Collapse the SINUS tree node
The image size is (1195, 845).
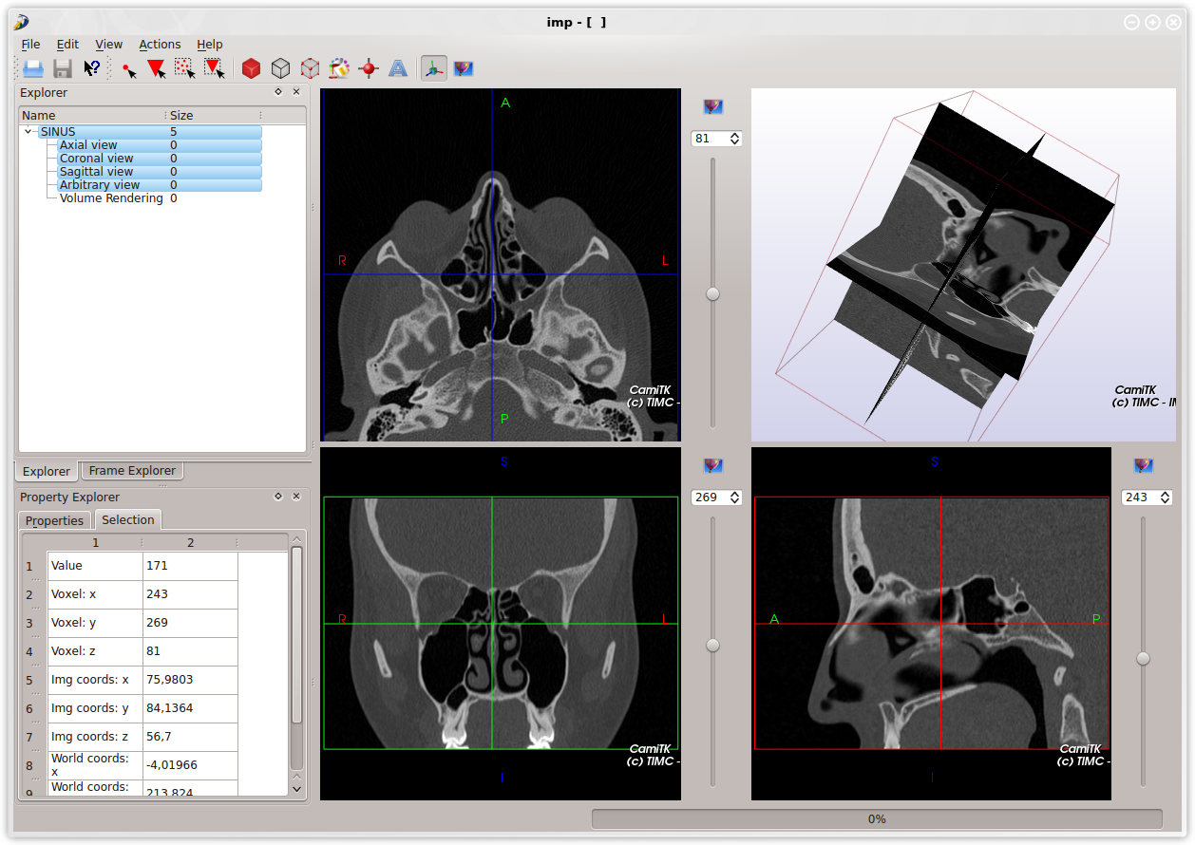(x=28, y=132)
